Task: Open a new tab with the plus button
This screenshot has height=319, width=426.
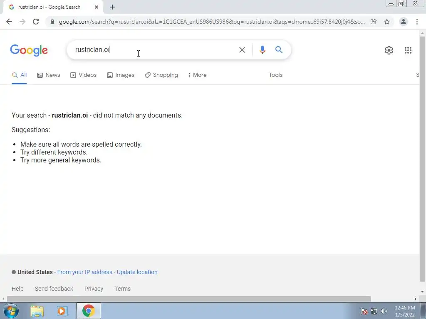Action: (x=112, y=7)
